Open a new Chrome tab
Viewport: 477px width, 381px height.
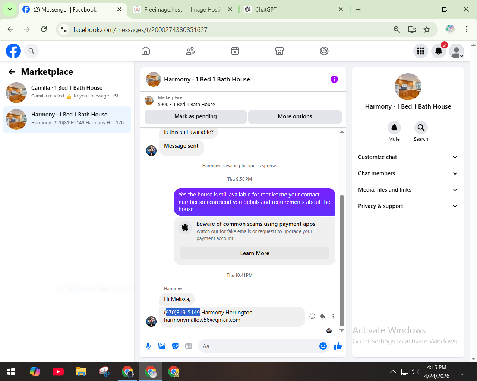pyautogui.click(x=358, y=9)
